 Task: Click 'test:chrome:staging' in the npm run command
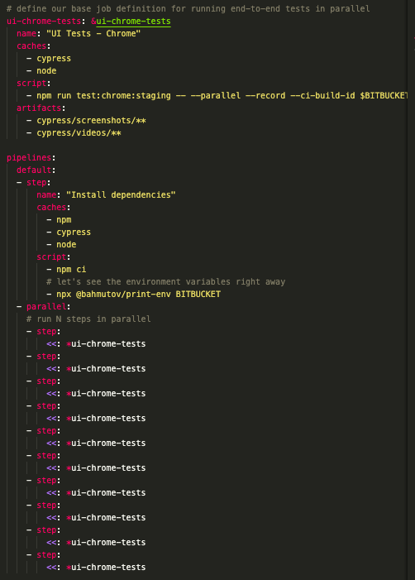click(123, 95)
